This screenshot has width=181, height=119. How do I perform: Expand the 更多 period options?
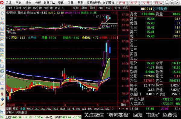click(x=59, y=8)
